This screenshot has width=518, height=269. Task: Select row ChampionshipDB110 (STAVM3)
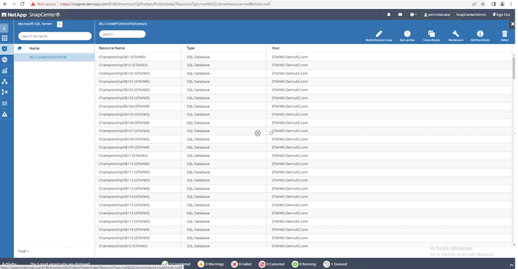click(x=303, y=164)
